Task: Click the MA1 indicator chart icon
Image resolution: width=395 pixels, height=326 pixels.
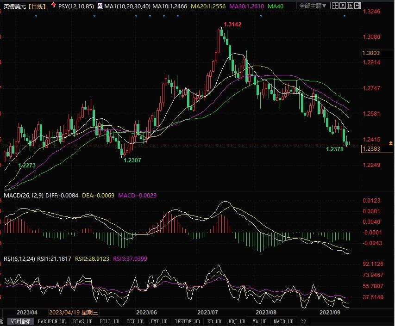Action: tap(100, 6)
